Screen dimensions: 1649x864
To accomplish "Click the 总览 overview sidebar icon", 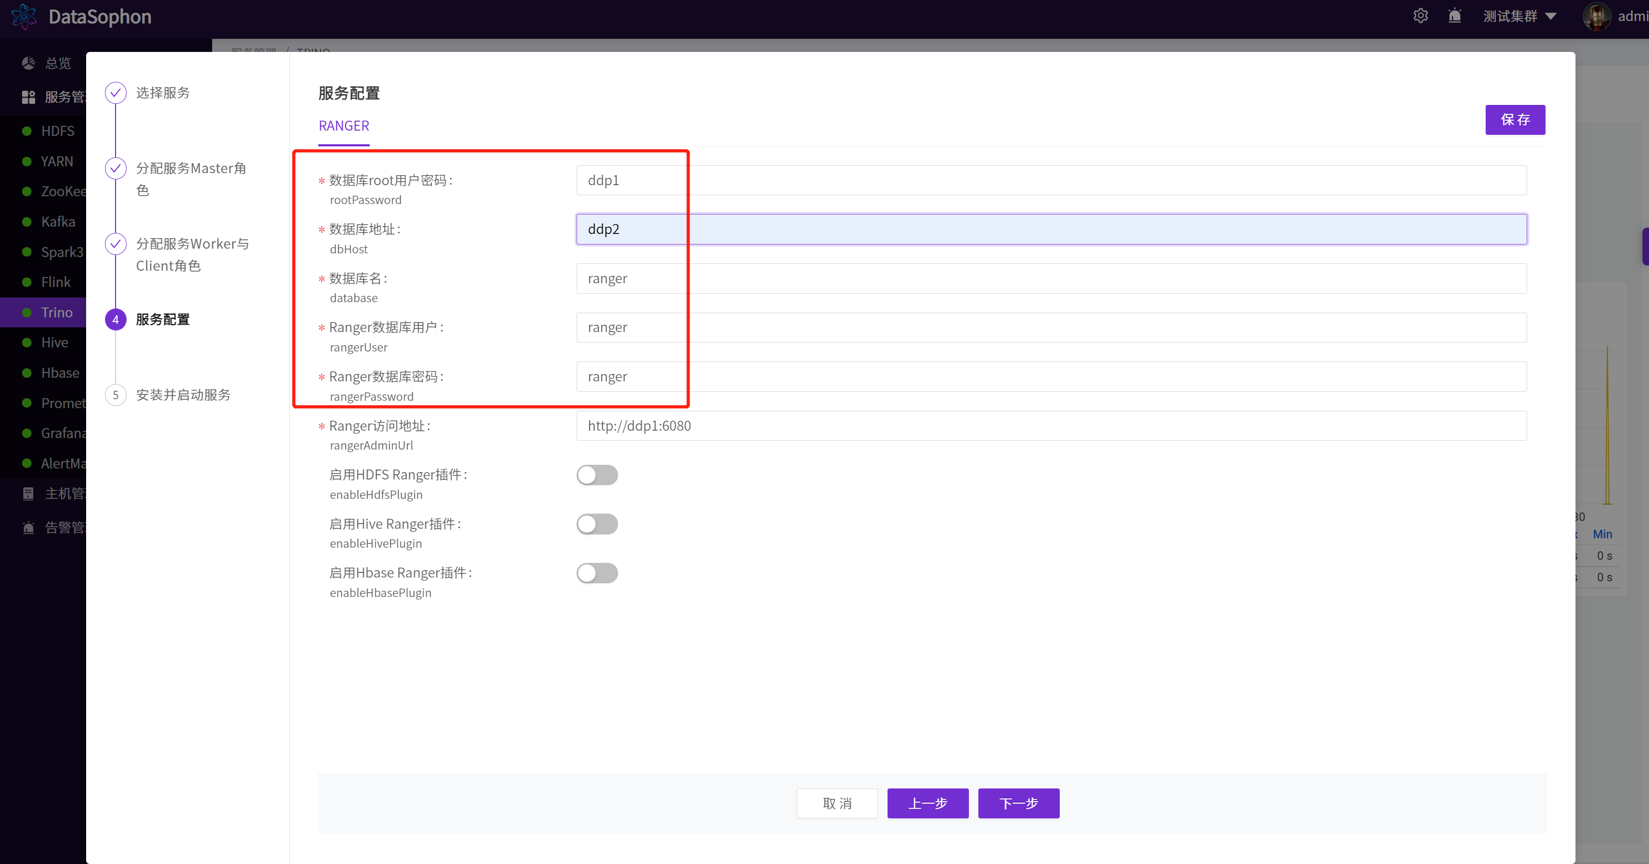I will click(28, 62).
